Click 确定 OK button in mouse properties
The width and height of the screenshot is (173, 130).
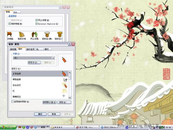tap(40, 114)
